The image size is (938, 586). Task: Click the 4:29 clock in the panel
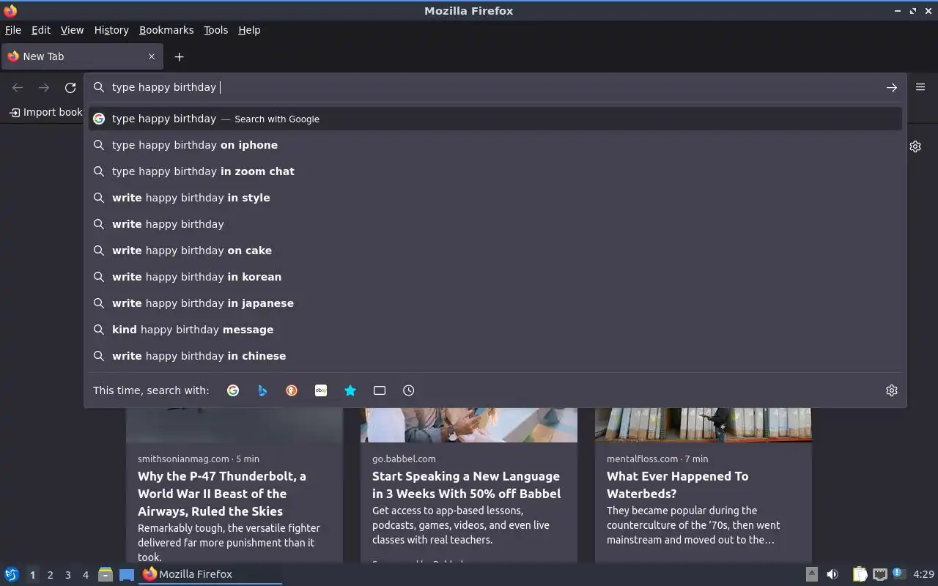[924, 574]
